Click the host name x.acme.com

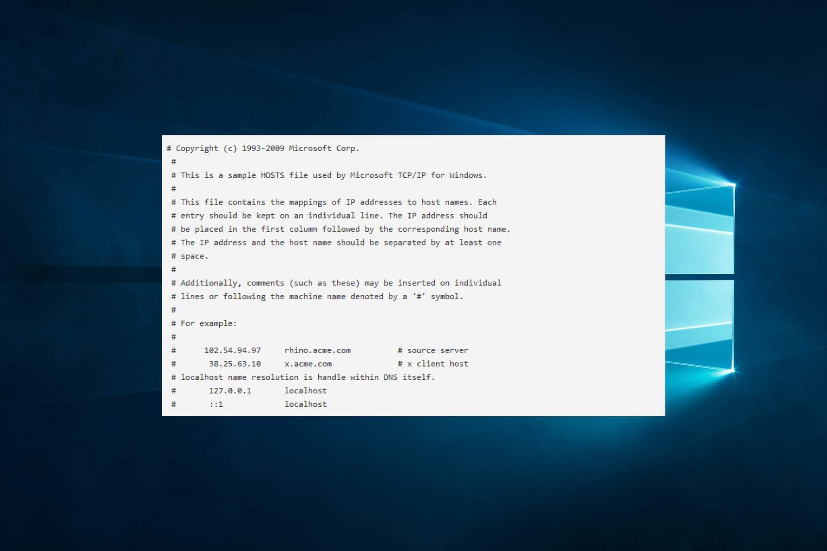coord(308,364)
